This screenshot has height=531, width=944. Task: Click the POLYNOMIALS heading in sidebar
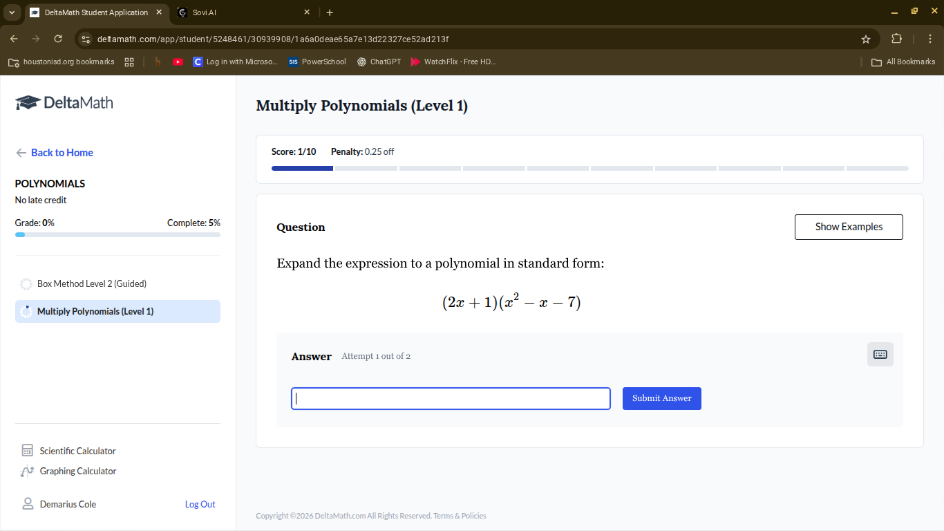50,184
